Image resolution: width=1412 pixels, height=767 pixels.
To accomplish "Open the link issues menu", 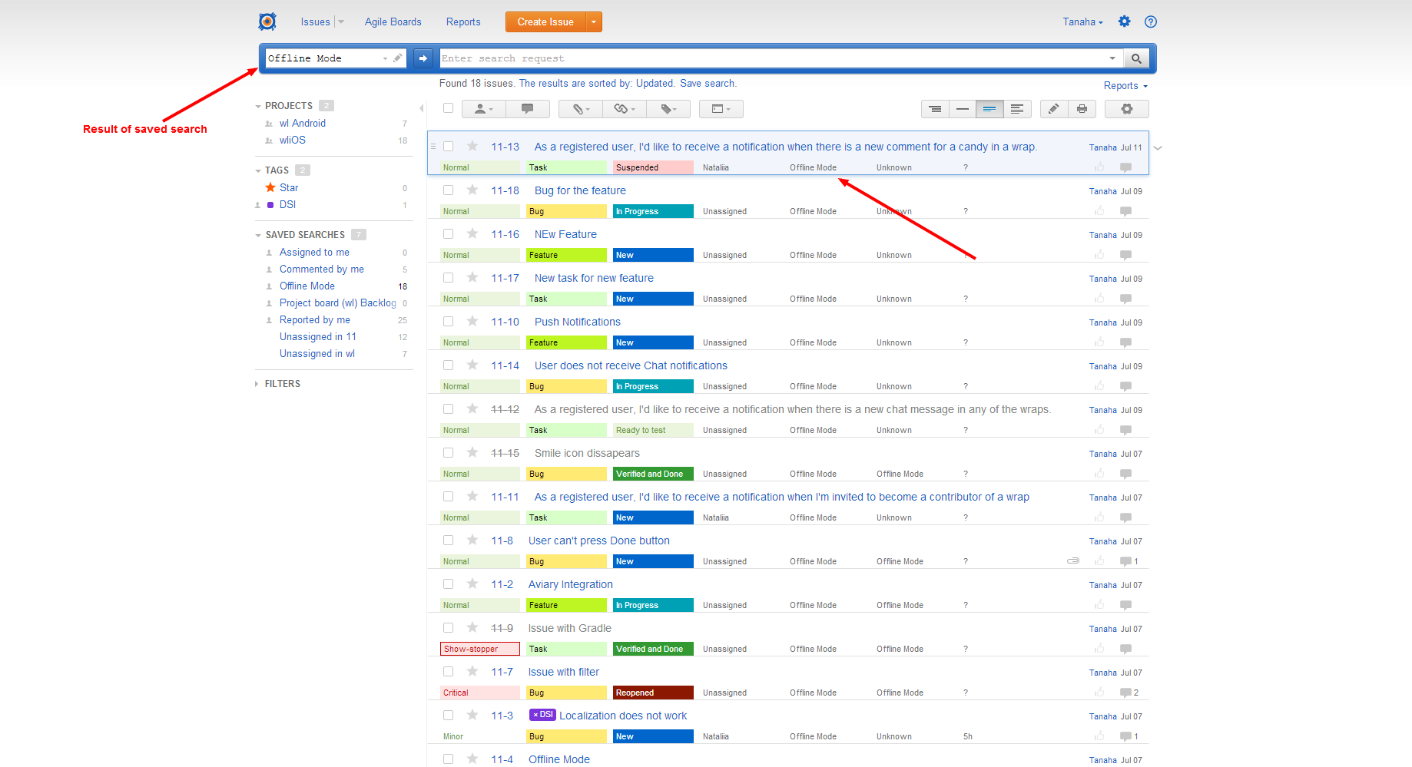I will [624, 108].
